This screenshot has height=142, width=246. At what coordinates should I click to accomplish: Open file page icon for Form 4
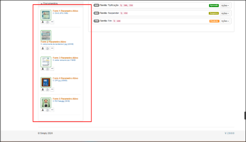[47, 89]
